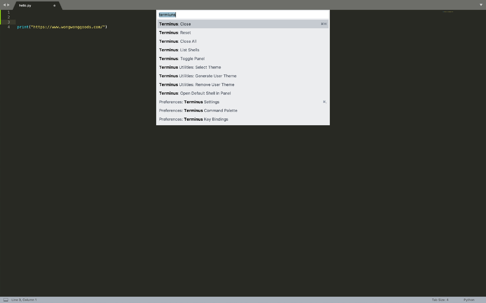Click the back tab navigation arrow
Image resolution: width=486 pixels, height=303 pixels.
(x=4, y=5)
